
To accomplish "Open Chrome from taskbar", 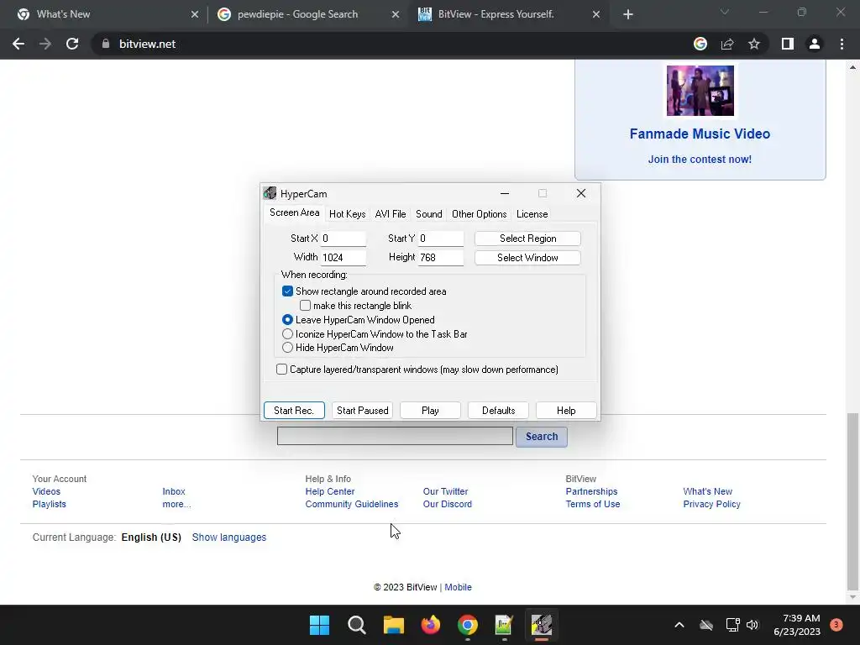I will pyautogui.click(x=468, y=625).
